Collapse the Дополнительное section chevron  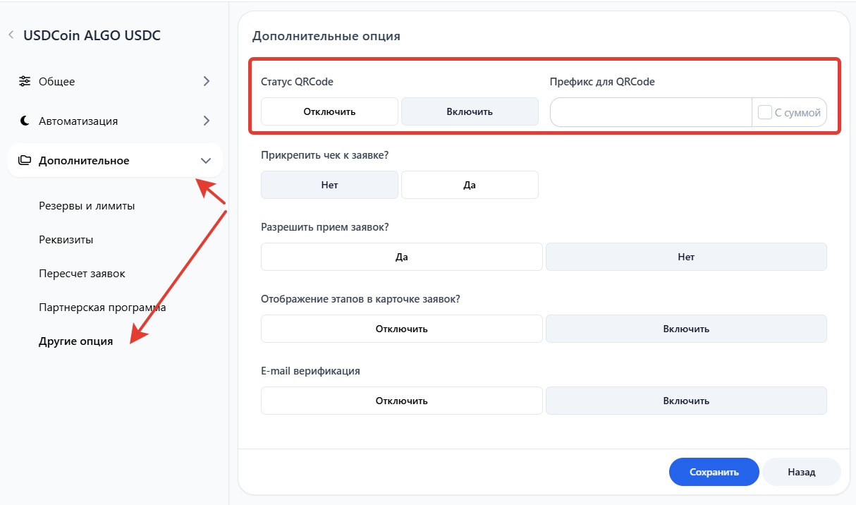coord(206,160)
